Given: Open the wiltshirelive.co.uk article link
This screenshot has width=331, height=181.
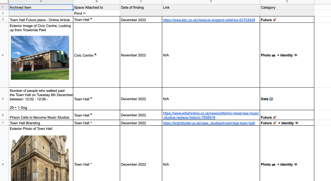Looking at the screenshot, I should [211, 115].
